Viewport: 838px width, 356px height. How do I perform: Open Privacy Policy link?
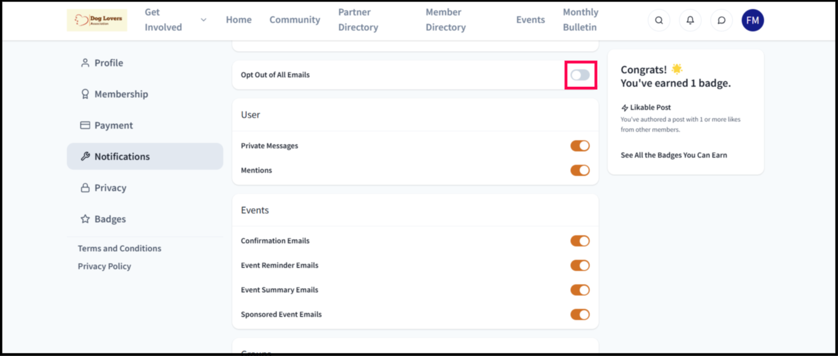pyautogui.click(x=104, y=266)
